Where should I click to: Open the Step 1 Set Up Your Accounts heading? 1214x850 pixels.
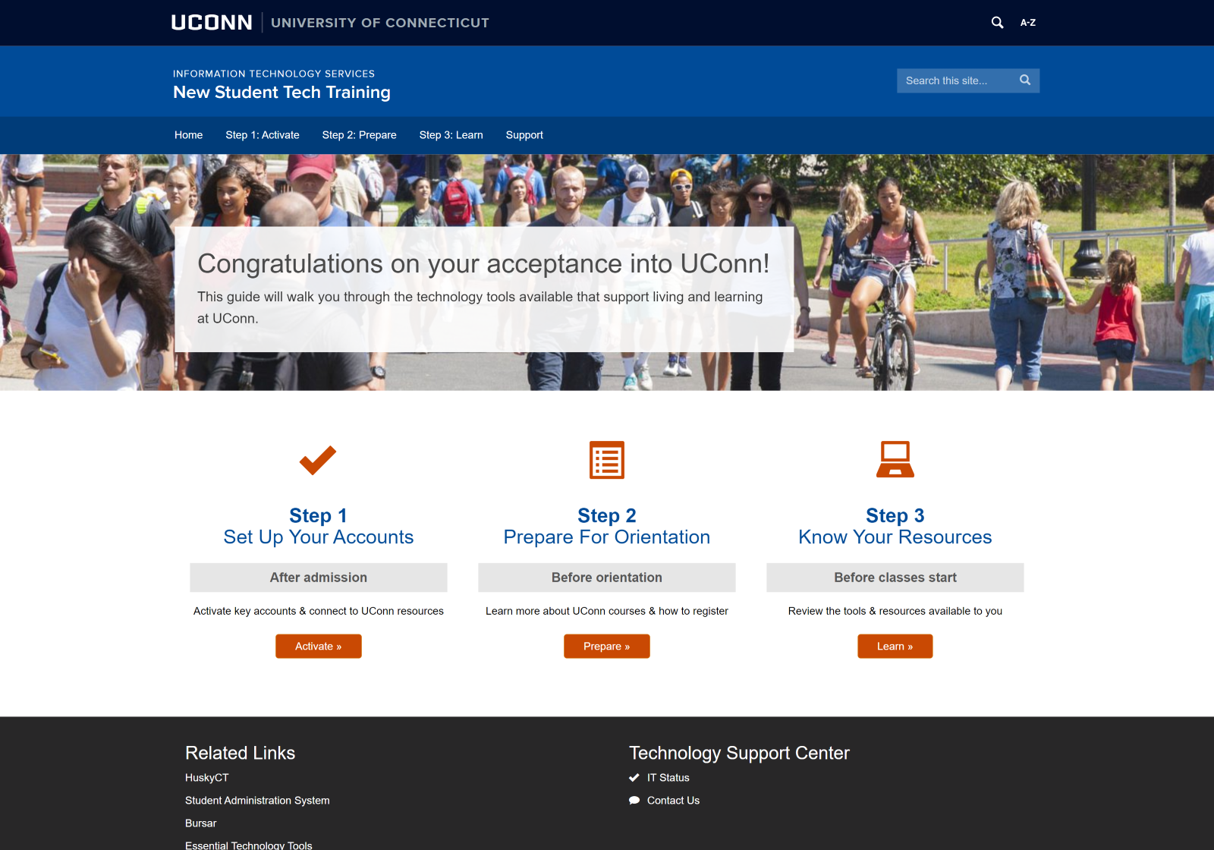click(319, 526)
